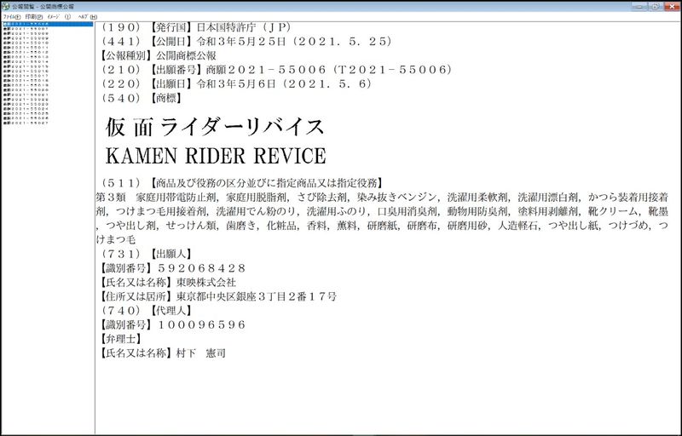Click applicant identification number 592068428
The height and width of the screenshot is (436, 682).
pyautogui.click(x=202, y=268)
